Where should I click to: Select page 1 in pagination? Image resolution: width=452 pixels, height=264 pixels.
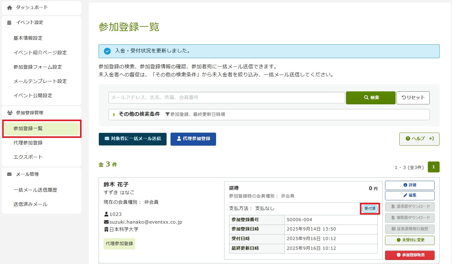(x=433, y=167)
